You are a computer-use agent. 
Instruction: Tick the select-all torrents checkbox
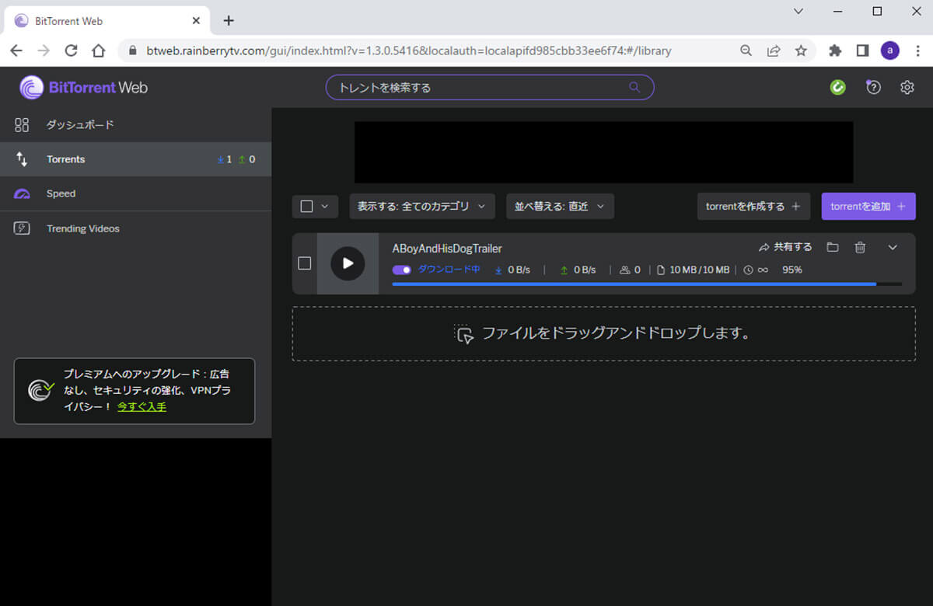[x=306, y=207]
